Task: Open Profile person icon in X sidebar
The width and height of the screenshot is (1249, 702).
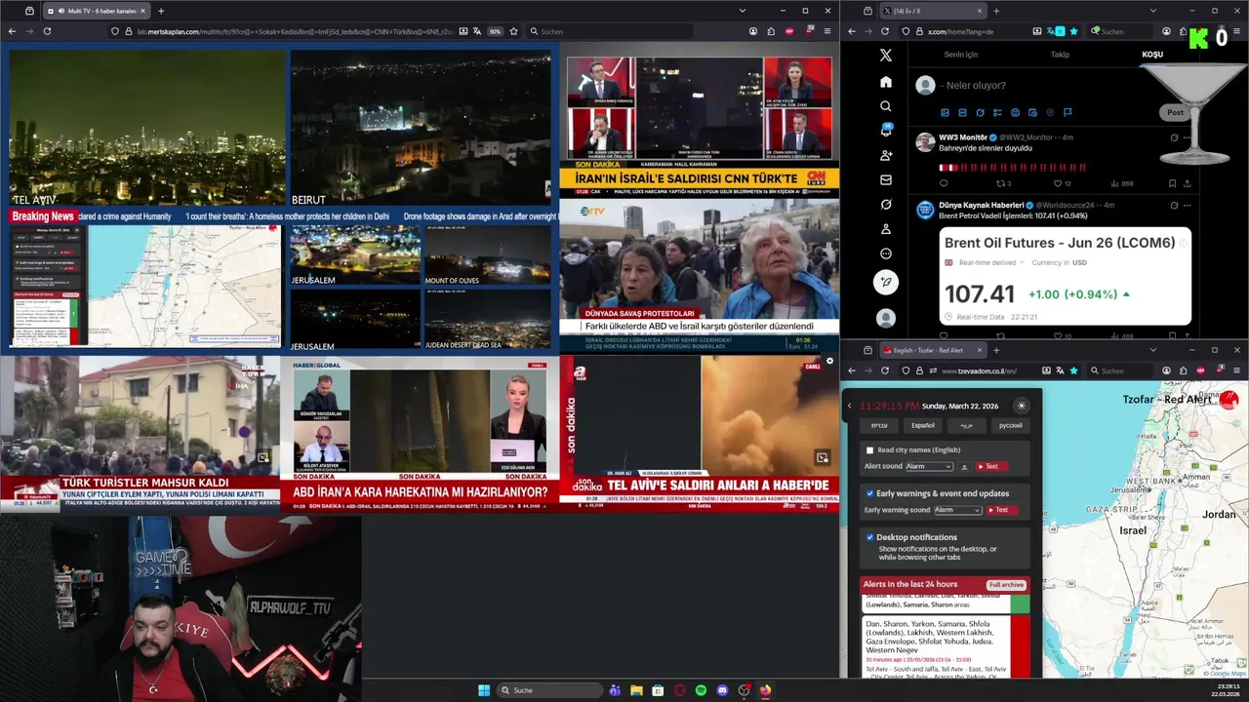Action: pos(886,229)
